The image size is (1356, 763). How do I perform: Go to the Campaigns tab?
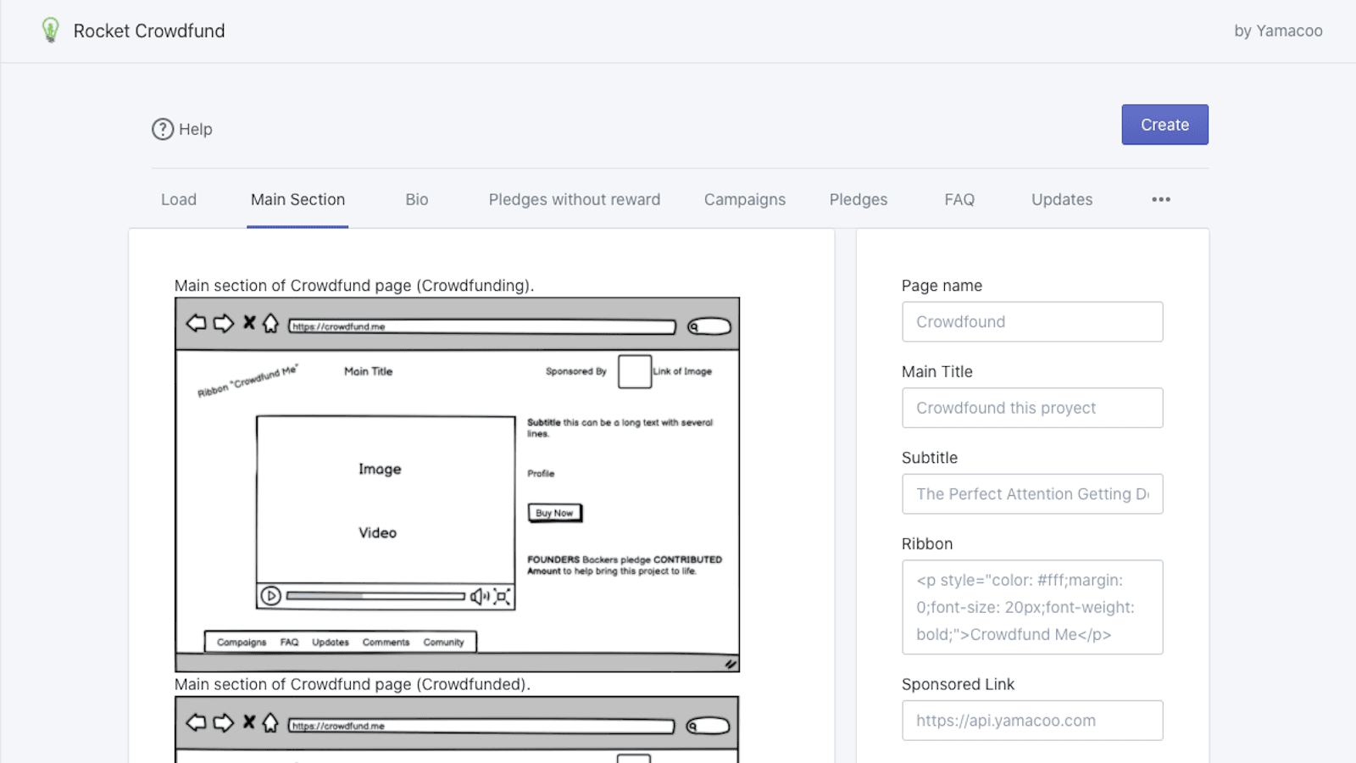[744, 199]
